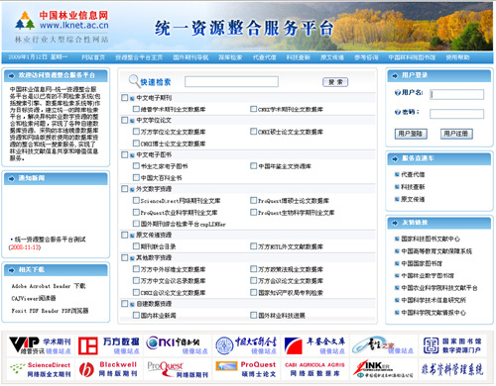Check the 中文电子期刊 category checkbox
The width and height of the screenshot is (496, 386).
pos(125,98)
